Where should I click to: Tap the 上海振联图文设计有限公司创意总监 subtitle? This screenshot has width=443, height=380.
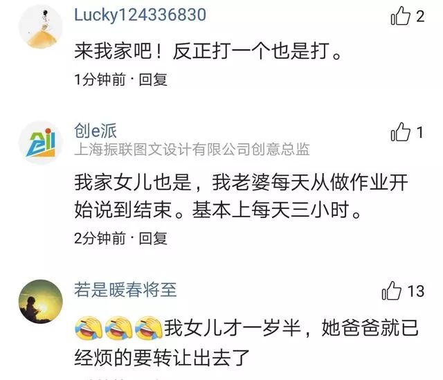point(192,150)
